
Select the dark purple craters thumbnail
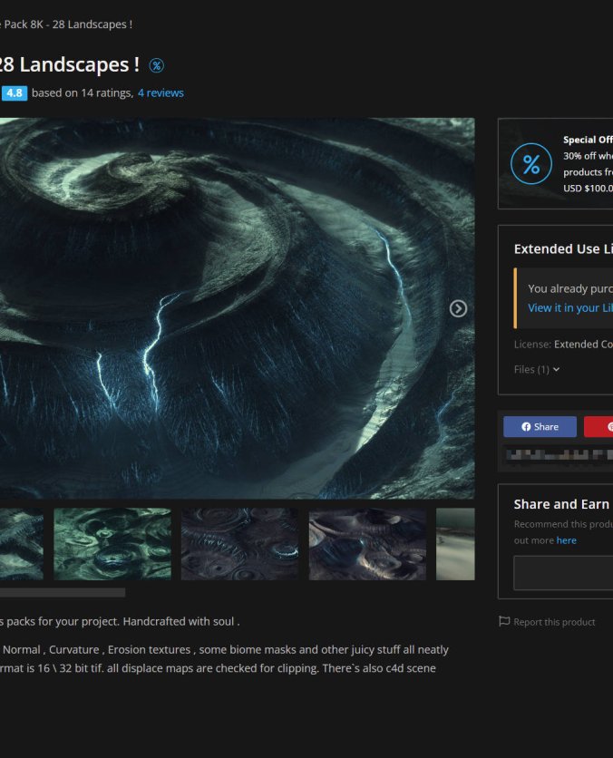coord(239,544)
